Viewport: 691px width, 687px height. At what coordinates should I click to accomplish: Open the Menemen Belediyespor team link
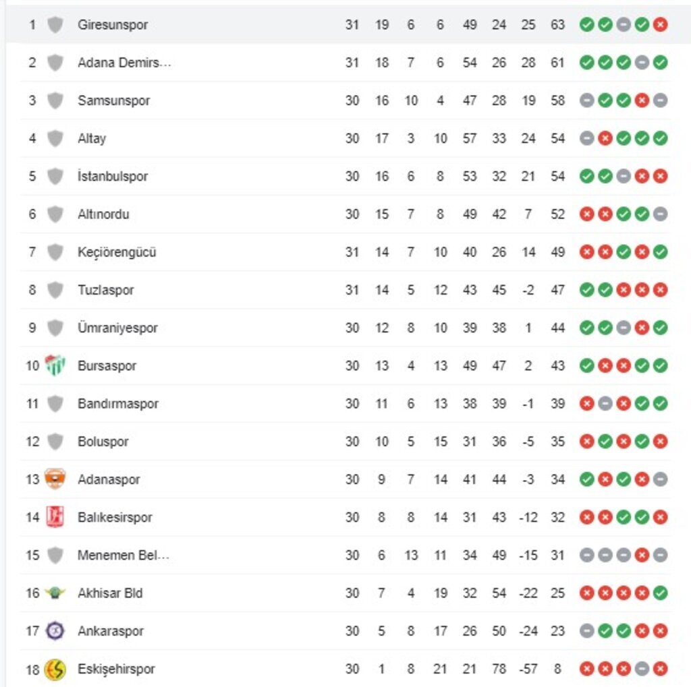click(x=123, y=556)
